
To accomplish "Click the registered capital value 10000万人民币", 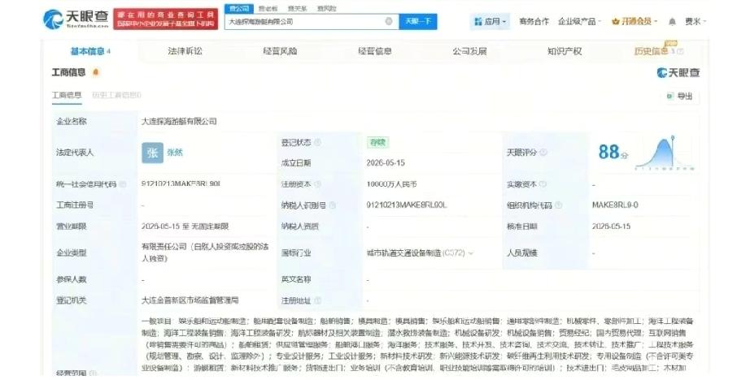I will click(391, 184).
